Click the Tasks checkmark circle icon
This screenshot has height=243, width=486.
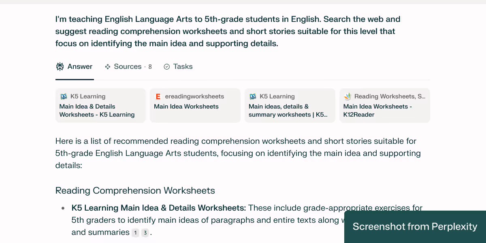coord(166,67)
